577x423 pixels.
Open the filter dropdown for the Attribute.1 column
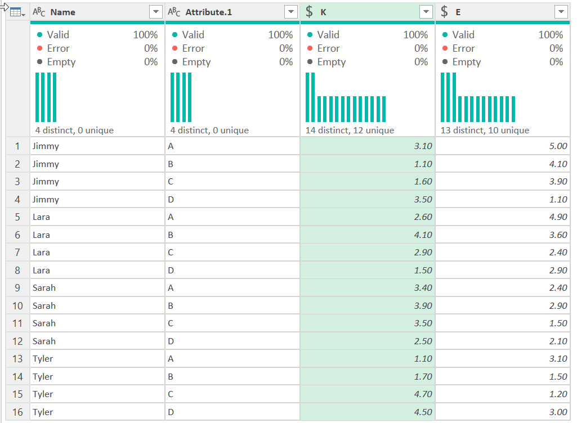pyautogui.click(x=290, y=12)
